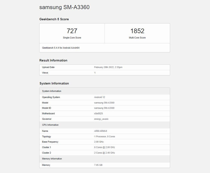Click the 'Governor' row label
This screenshot has width=210, height=173.
pyautogui.click(x=47, y=119)
